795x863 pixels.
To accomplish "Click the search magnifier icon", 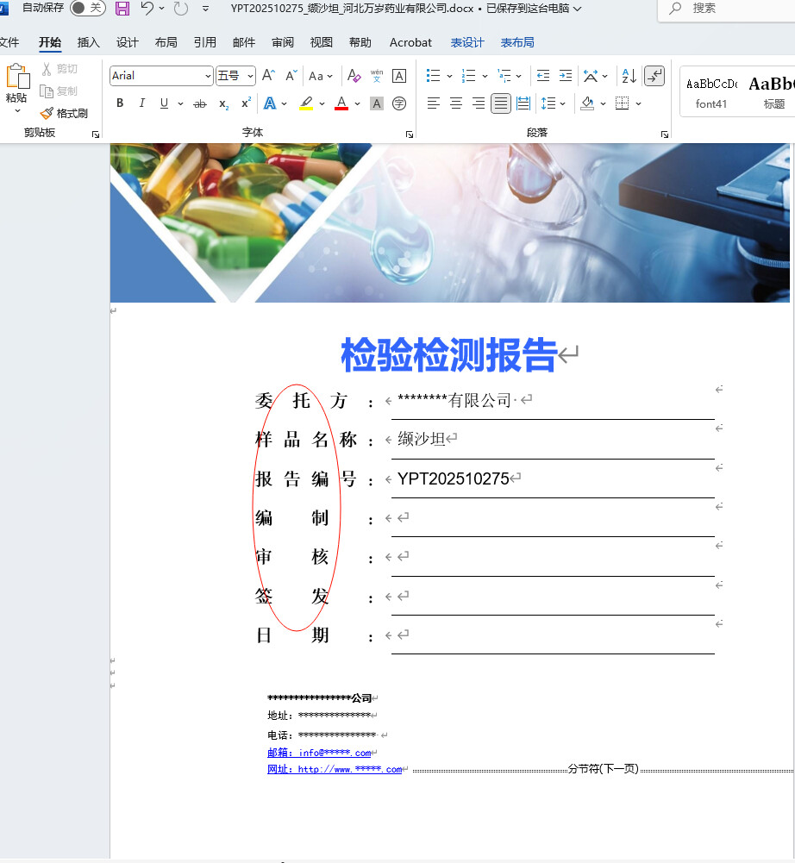I will (675, 9).
